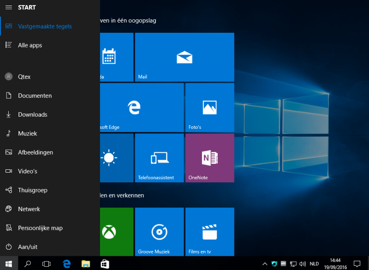The height and width of the screenshot is (270, 369).
Task: Open the Qtex user account menu
Action: [24, 77]
